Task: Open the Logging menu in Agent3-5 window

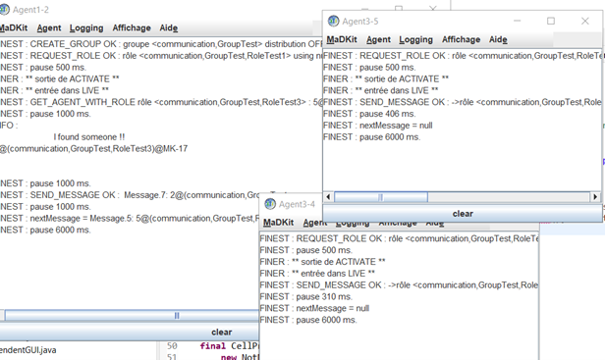Action: pyautogui.click(x=415, y=39)
